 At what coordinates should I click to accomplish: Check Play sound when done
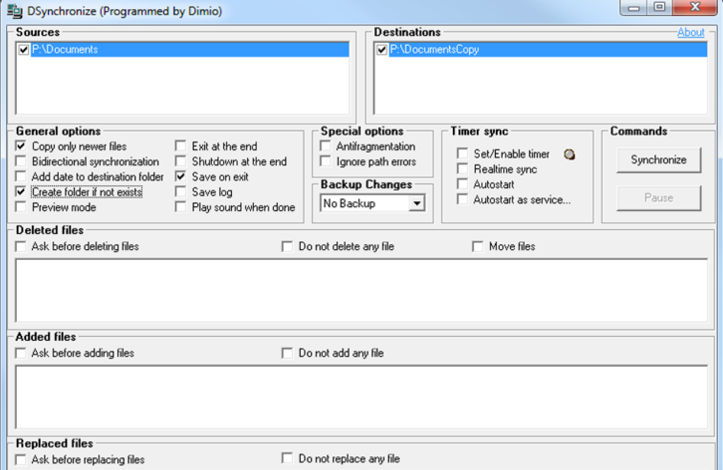click(181, 207)
